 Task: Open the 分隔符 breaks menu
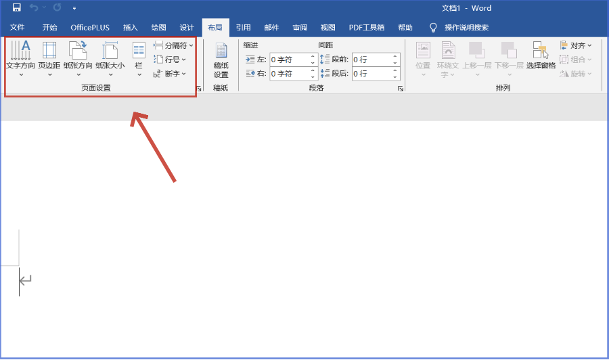173,45
